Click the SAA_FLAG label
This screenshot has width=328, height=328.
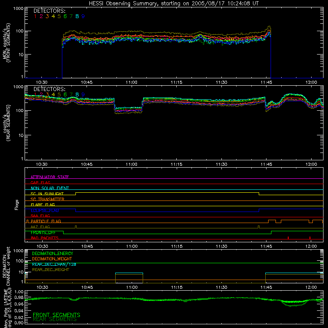click(x=40, y=216)
